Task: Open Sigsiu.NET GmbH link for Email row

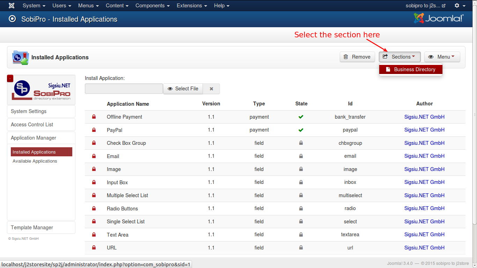Action: pyautogui.click(x=424, y=156)
